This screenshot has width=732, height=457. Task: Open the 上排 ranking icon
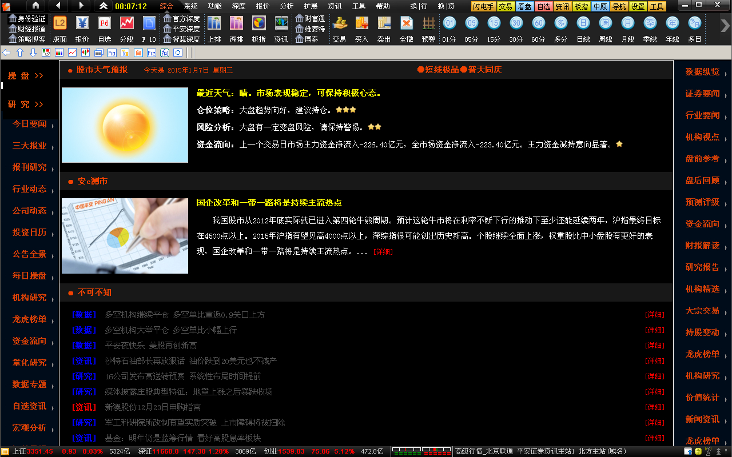point(214,29)
